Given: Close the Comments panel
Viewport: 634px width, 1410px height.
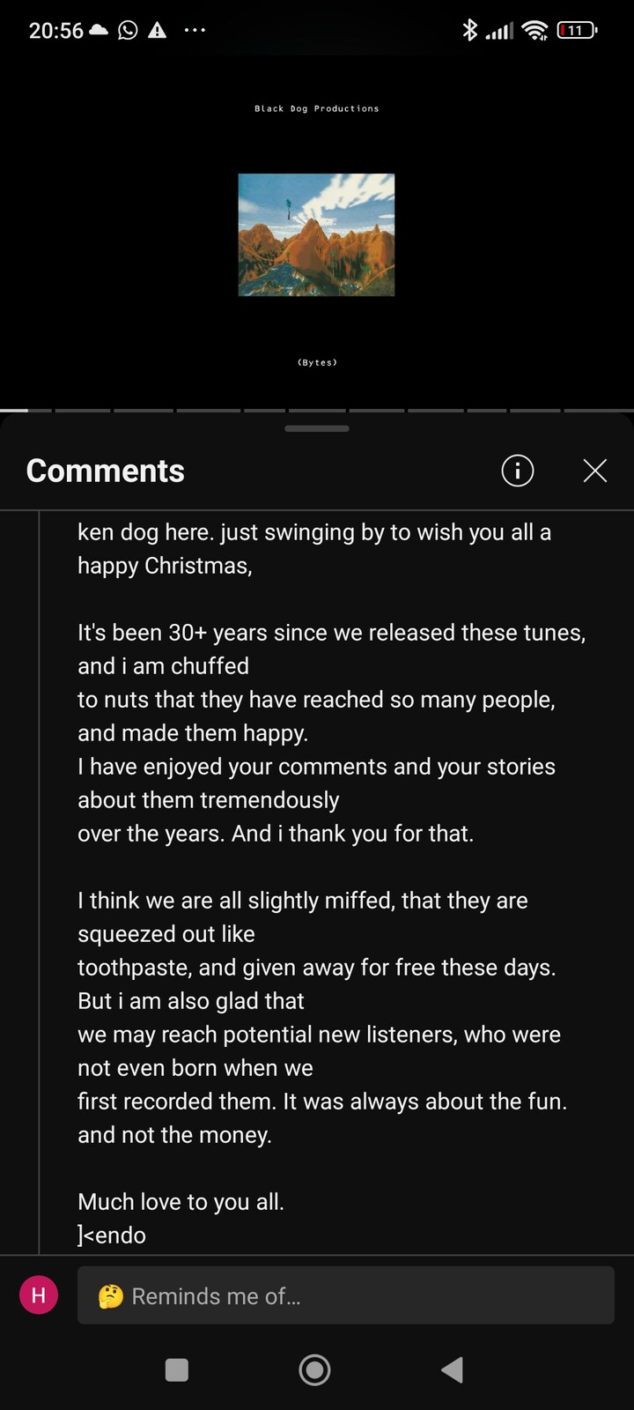Looking at the screenshot, I should point(595,471).
